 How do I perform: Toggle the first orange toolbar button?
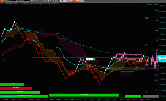click(x=70, y=1)
